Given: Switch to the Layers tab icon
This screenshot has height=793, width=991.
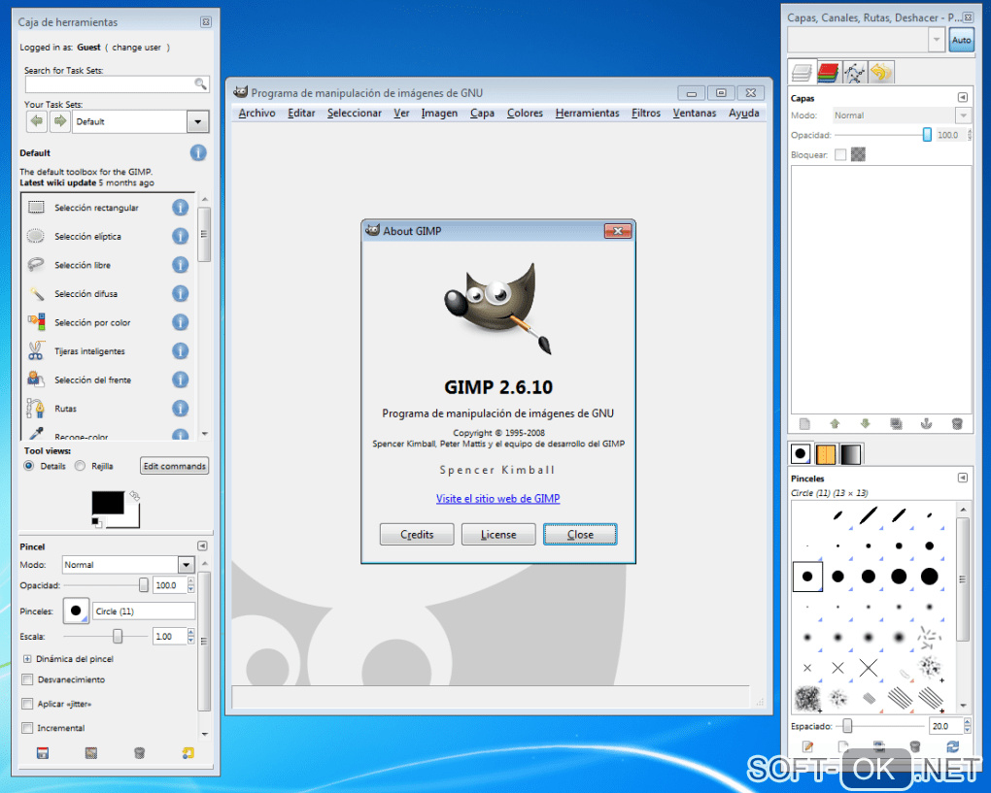Looking at the screenshot, I should pos(802,73).
